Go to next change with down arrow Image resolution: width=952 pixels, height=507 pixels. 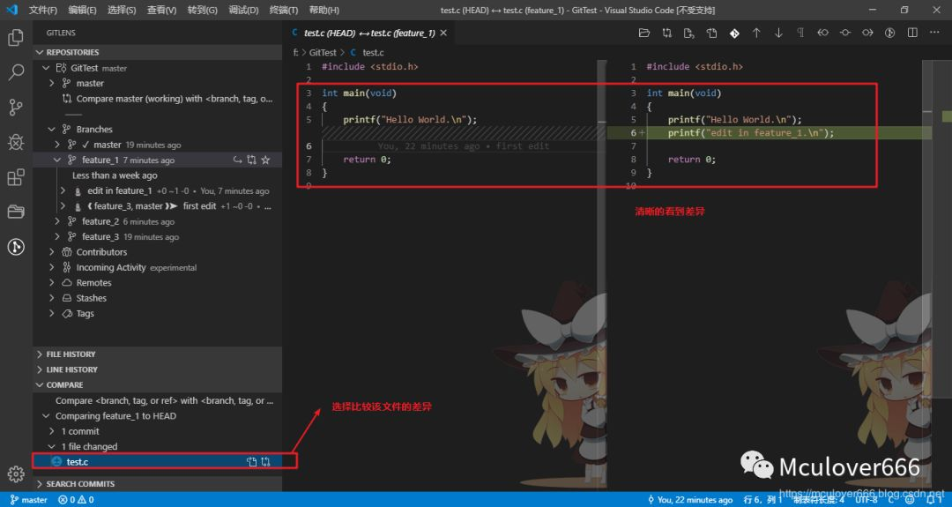click(778, 33)
